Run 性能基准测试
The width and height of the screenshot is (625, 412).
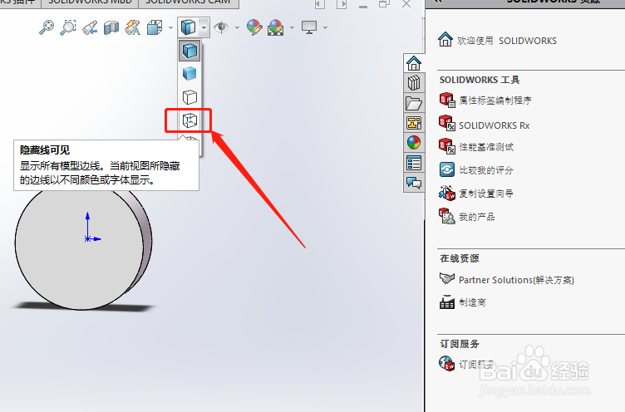click(x=486, y=147)
